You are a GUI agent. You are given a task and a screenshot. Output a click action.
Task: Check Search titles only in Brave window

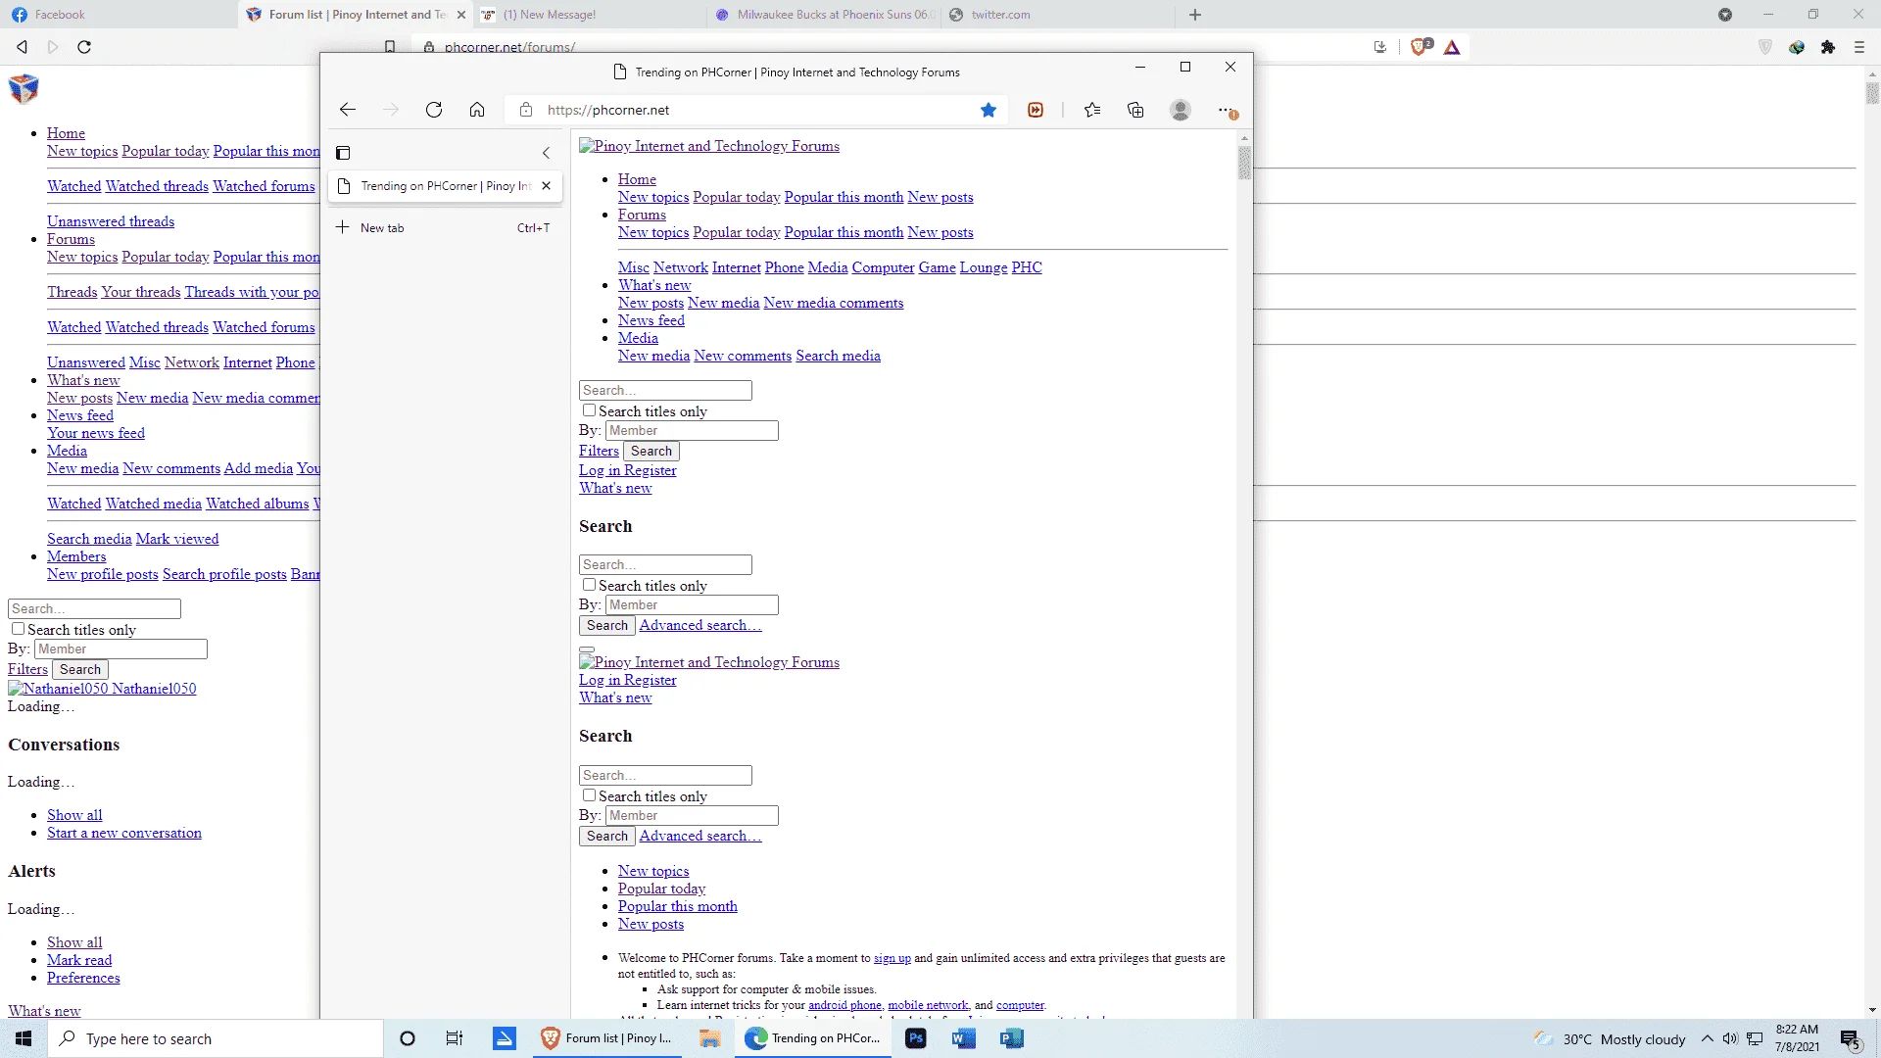pyautogui.click(x=19, y=629)
